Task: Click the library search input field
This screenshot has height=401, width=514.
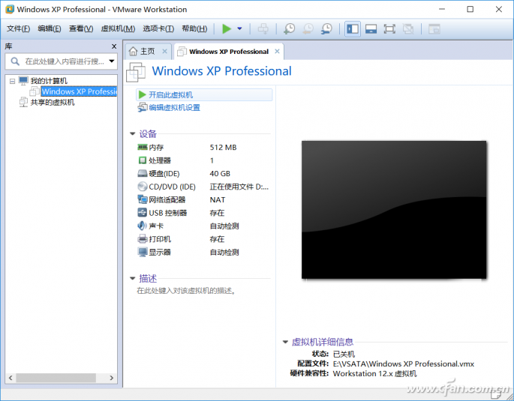Action: coord(61,61)
